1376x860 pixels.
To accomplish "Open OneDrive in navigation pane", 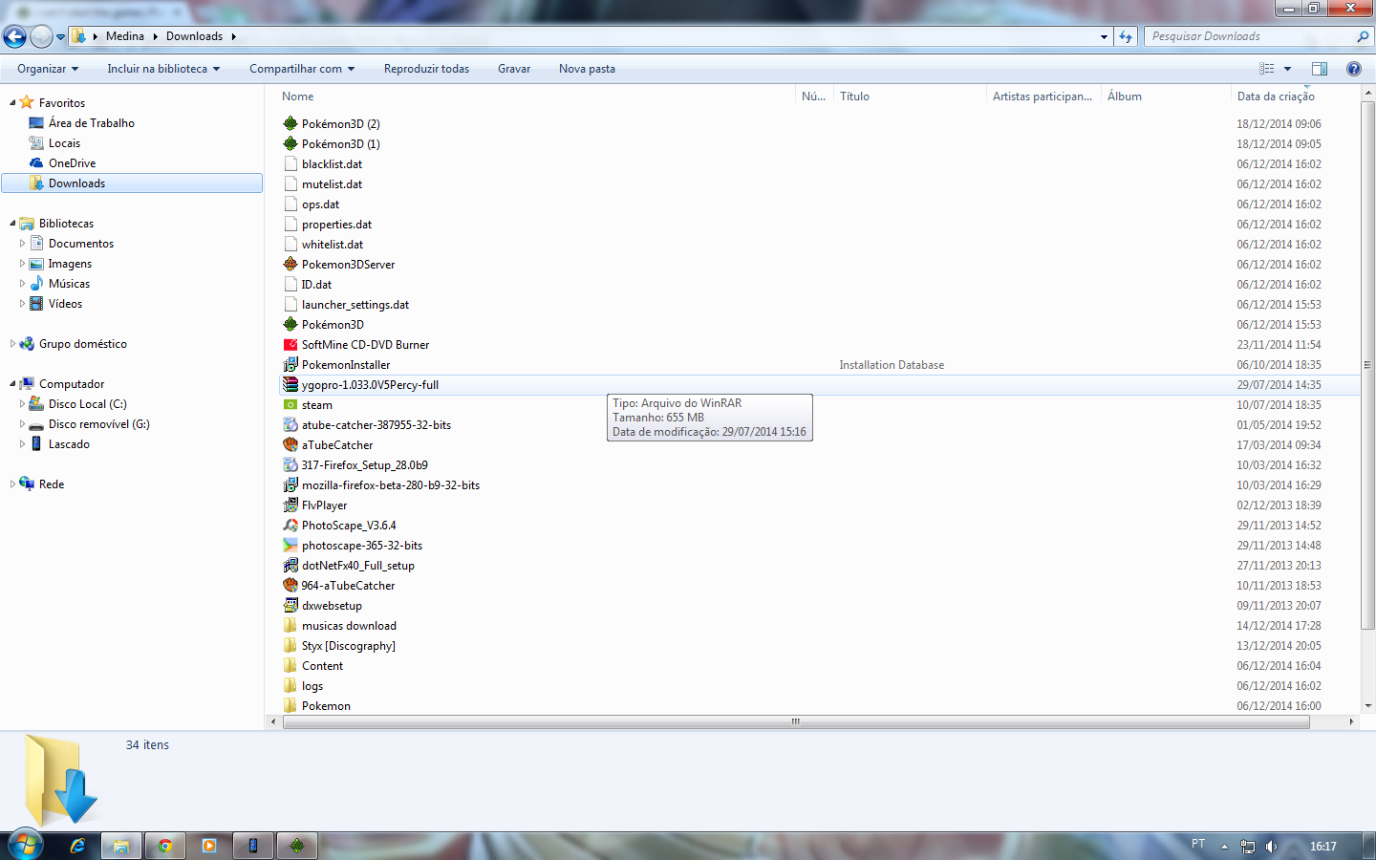I will [x=72, y=163].
